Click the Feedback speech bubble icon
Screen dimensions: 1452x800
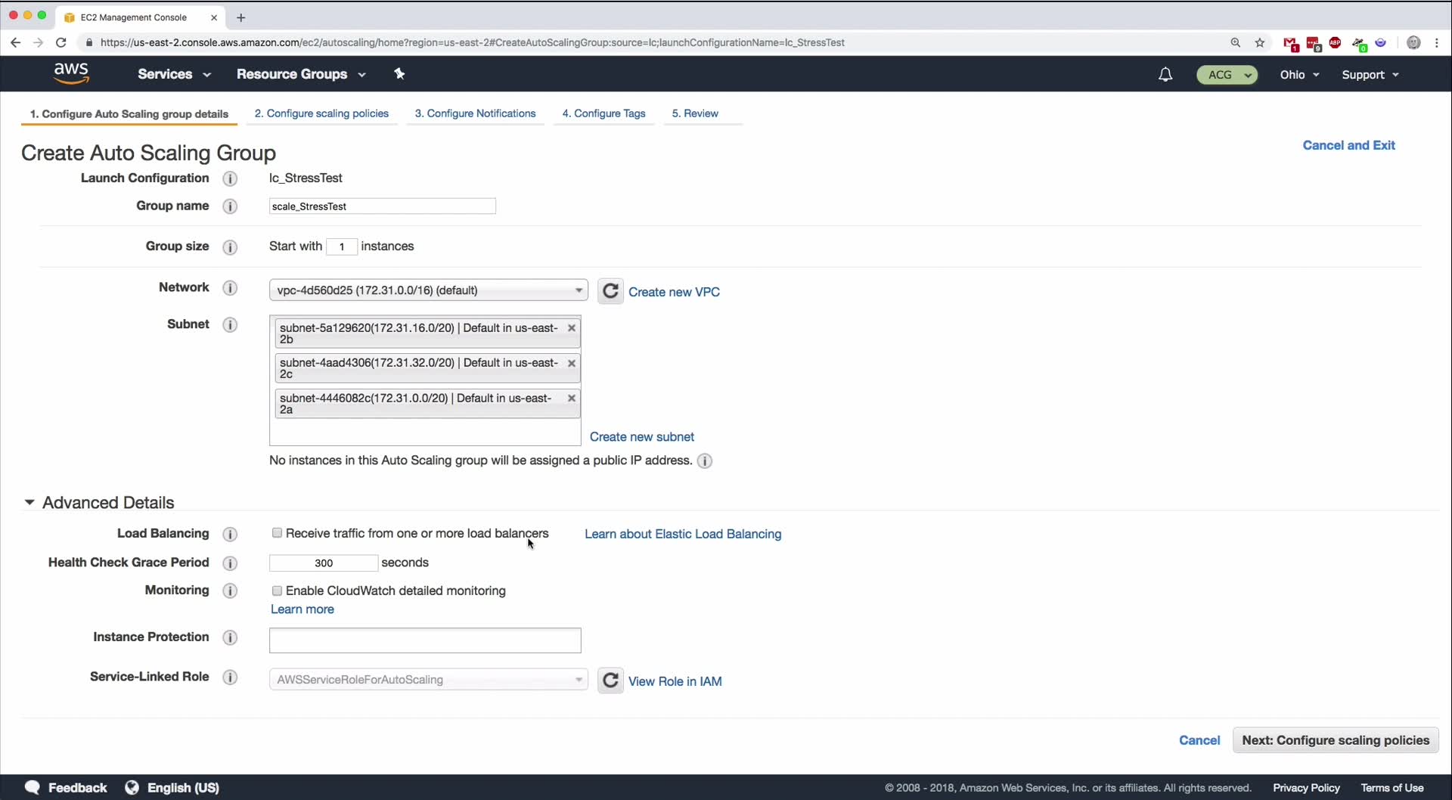tap(32, 787)
